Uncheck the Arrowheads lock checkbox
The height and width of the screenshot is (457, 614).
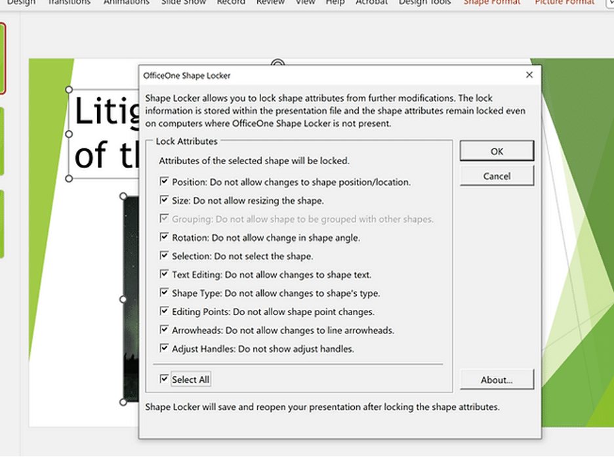point(164,330)
